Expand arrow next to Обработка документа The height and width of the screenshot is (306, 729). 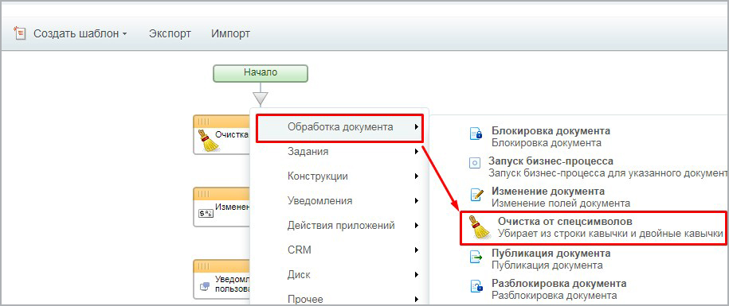tap(417, 126)
